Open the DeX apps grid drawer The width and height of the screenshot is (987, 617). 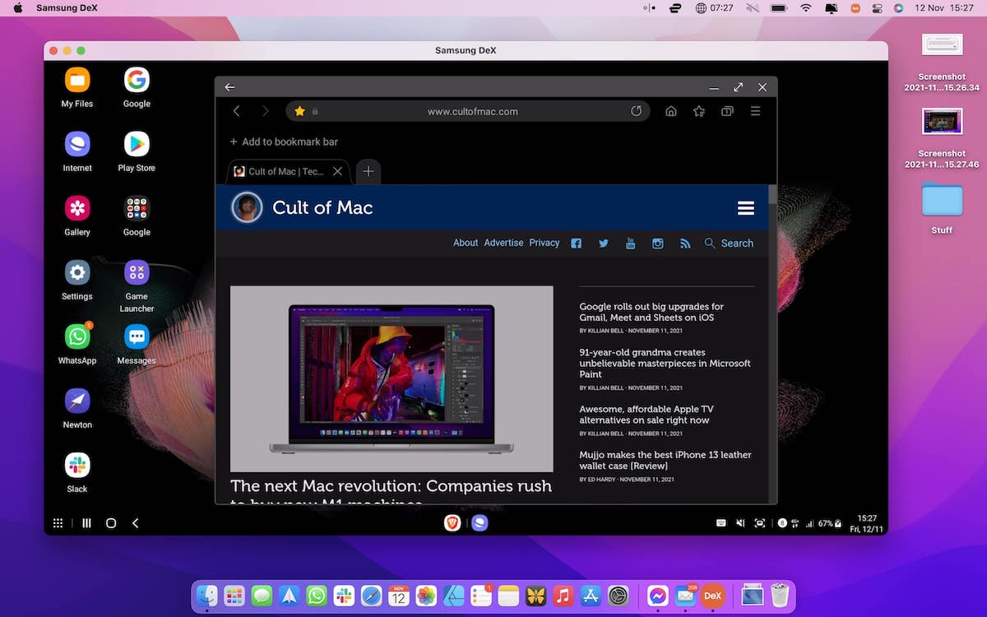point(58,523)
